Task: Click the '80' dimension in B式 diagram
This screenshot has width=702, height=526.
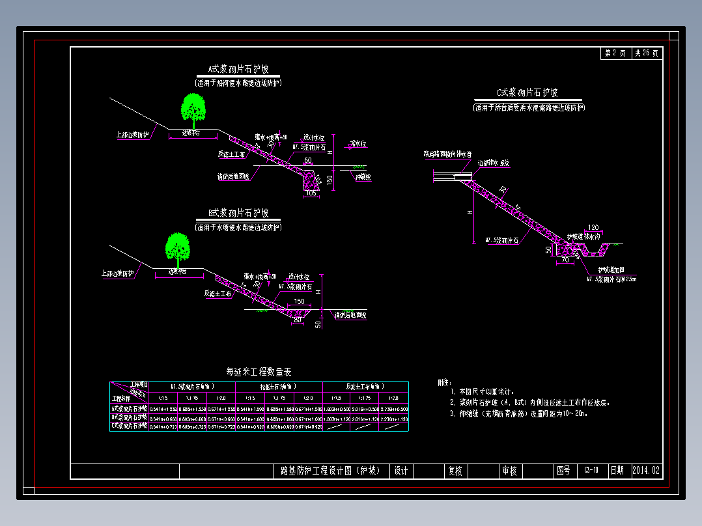Action: pyautogui.click(x=298, y=320)
